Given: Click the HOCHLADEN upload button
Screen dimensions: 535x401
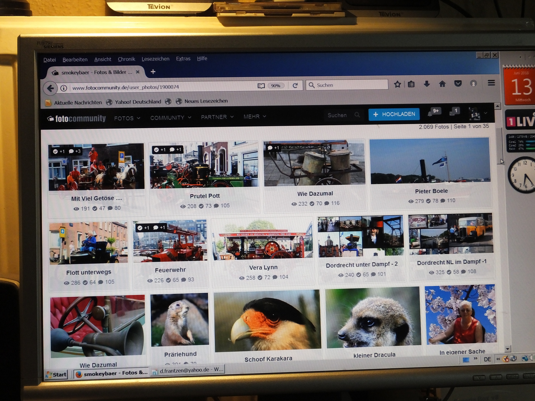Looking at the screenshot, I should tap(394, 114).
